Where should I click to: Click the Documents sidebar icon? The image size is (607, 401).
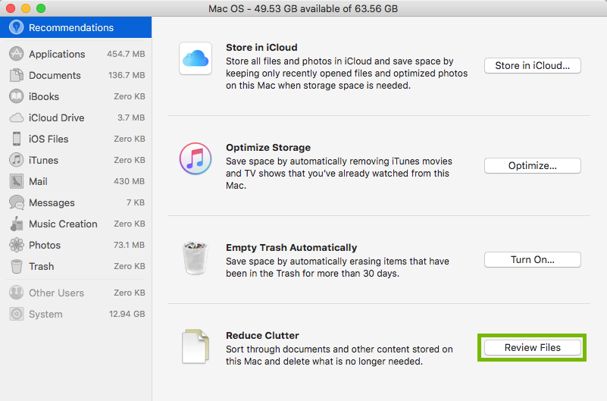coord(16,75)
